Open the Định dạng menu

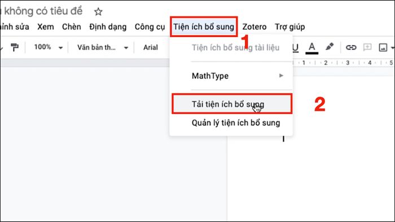[108, 26]
